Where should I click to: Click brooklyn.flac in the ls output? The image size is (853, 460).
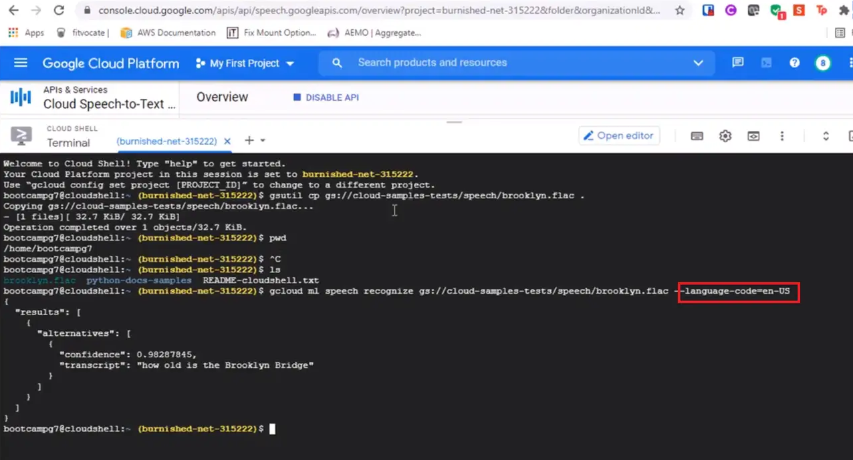click(39, 280)
